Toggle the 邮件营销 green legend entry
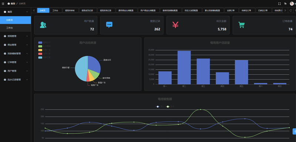Image resolution: width=296 pixels, height=142 pixels. click(x=44, y=46)
